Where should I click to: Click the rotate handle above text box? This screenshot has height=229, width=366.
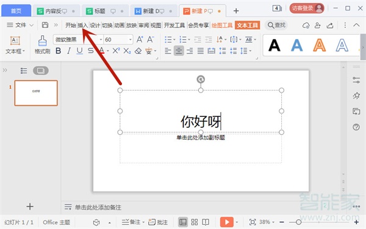coord(201,79)
